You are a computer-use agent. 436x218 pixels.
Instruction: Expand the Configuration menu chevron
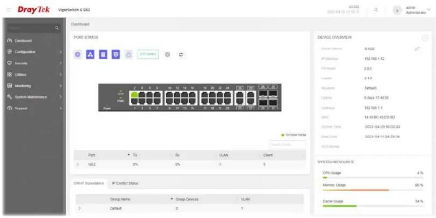pyautogui.click(x=60, y=52)
